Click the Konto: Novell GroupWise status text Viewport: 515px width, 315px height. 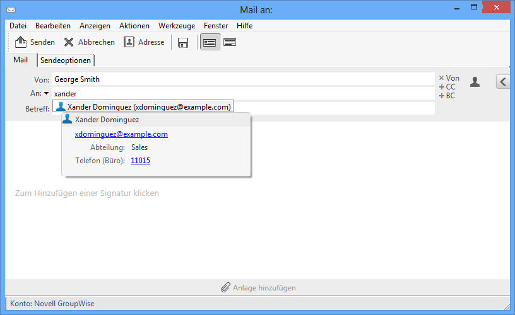52,304
